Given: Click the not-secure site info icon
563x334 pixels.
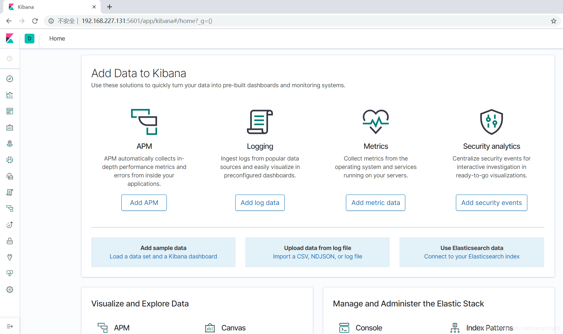Looking at the screenshot, I should coord(51,21).
